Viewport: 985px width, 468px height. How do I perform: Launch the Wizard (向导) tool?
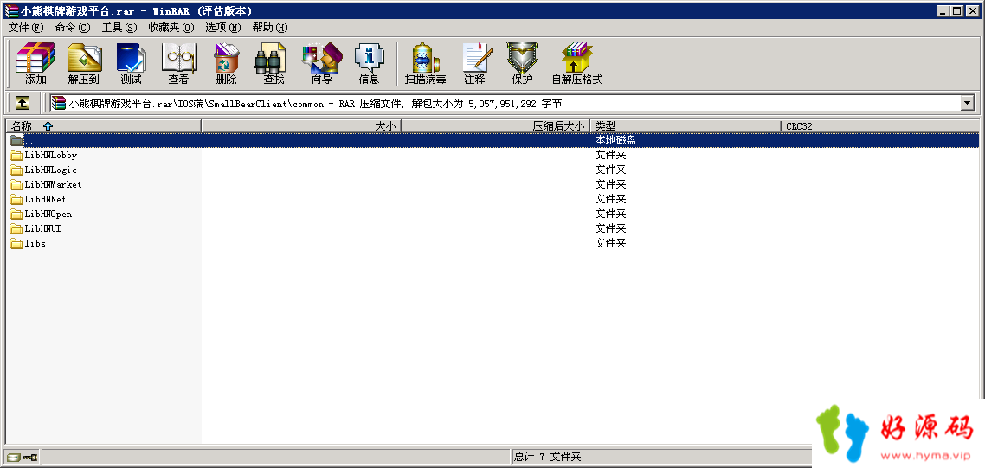(x=322, y=63)
